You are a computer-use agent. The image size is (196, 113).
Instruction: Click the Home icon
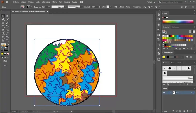pyautogui.click(x=8, y=2)
